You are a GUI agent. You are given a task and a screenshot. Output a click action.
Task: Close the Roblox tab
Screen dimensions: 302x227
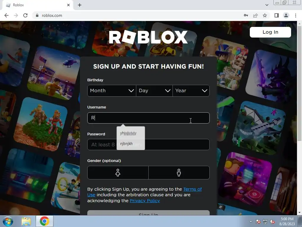pos(68,5)
